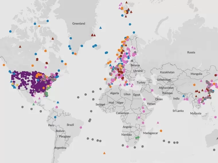The image size is (218, 163).
Task: Click the pink circle on Brazil's east coast
Action: (x=81, y=127)
